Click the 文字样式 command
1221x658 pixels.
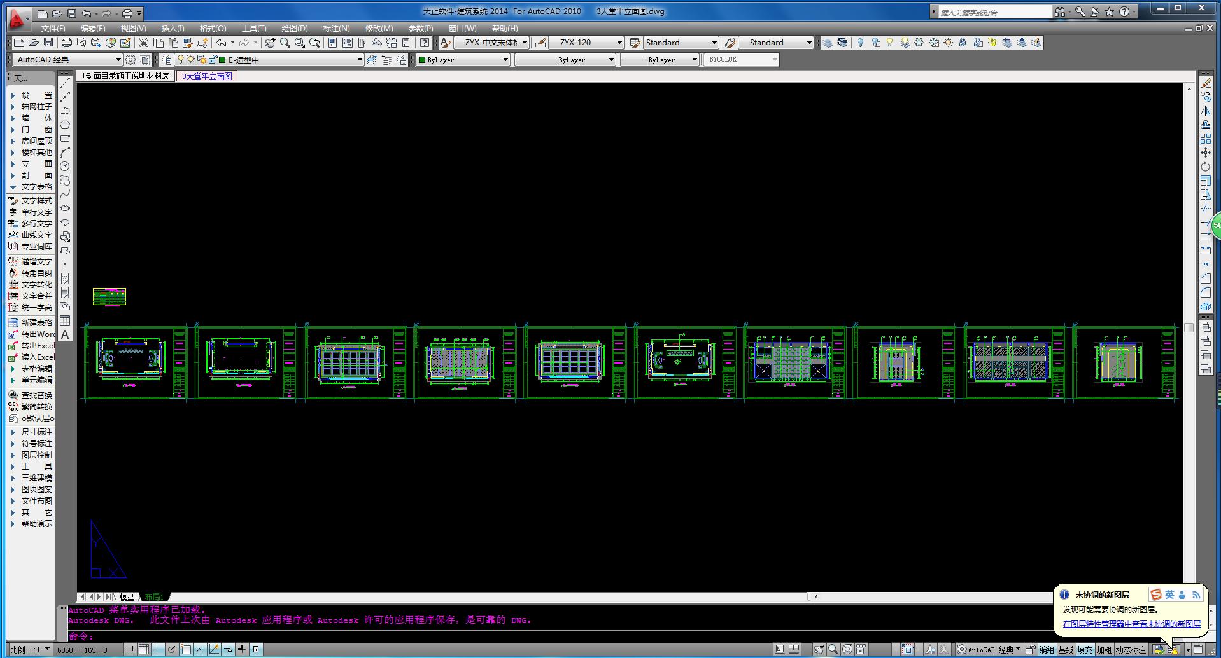[31, 201]
